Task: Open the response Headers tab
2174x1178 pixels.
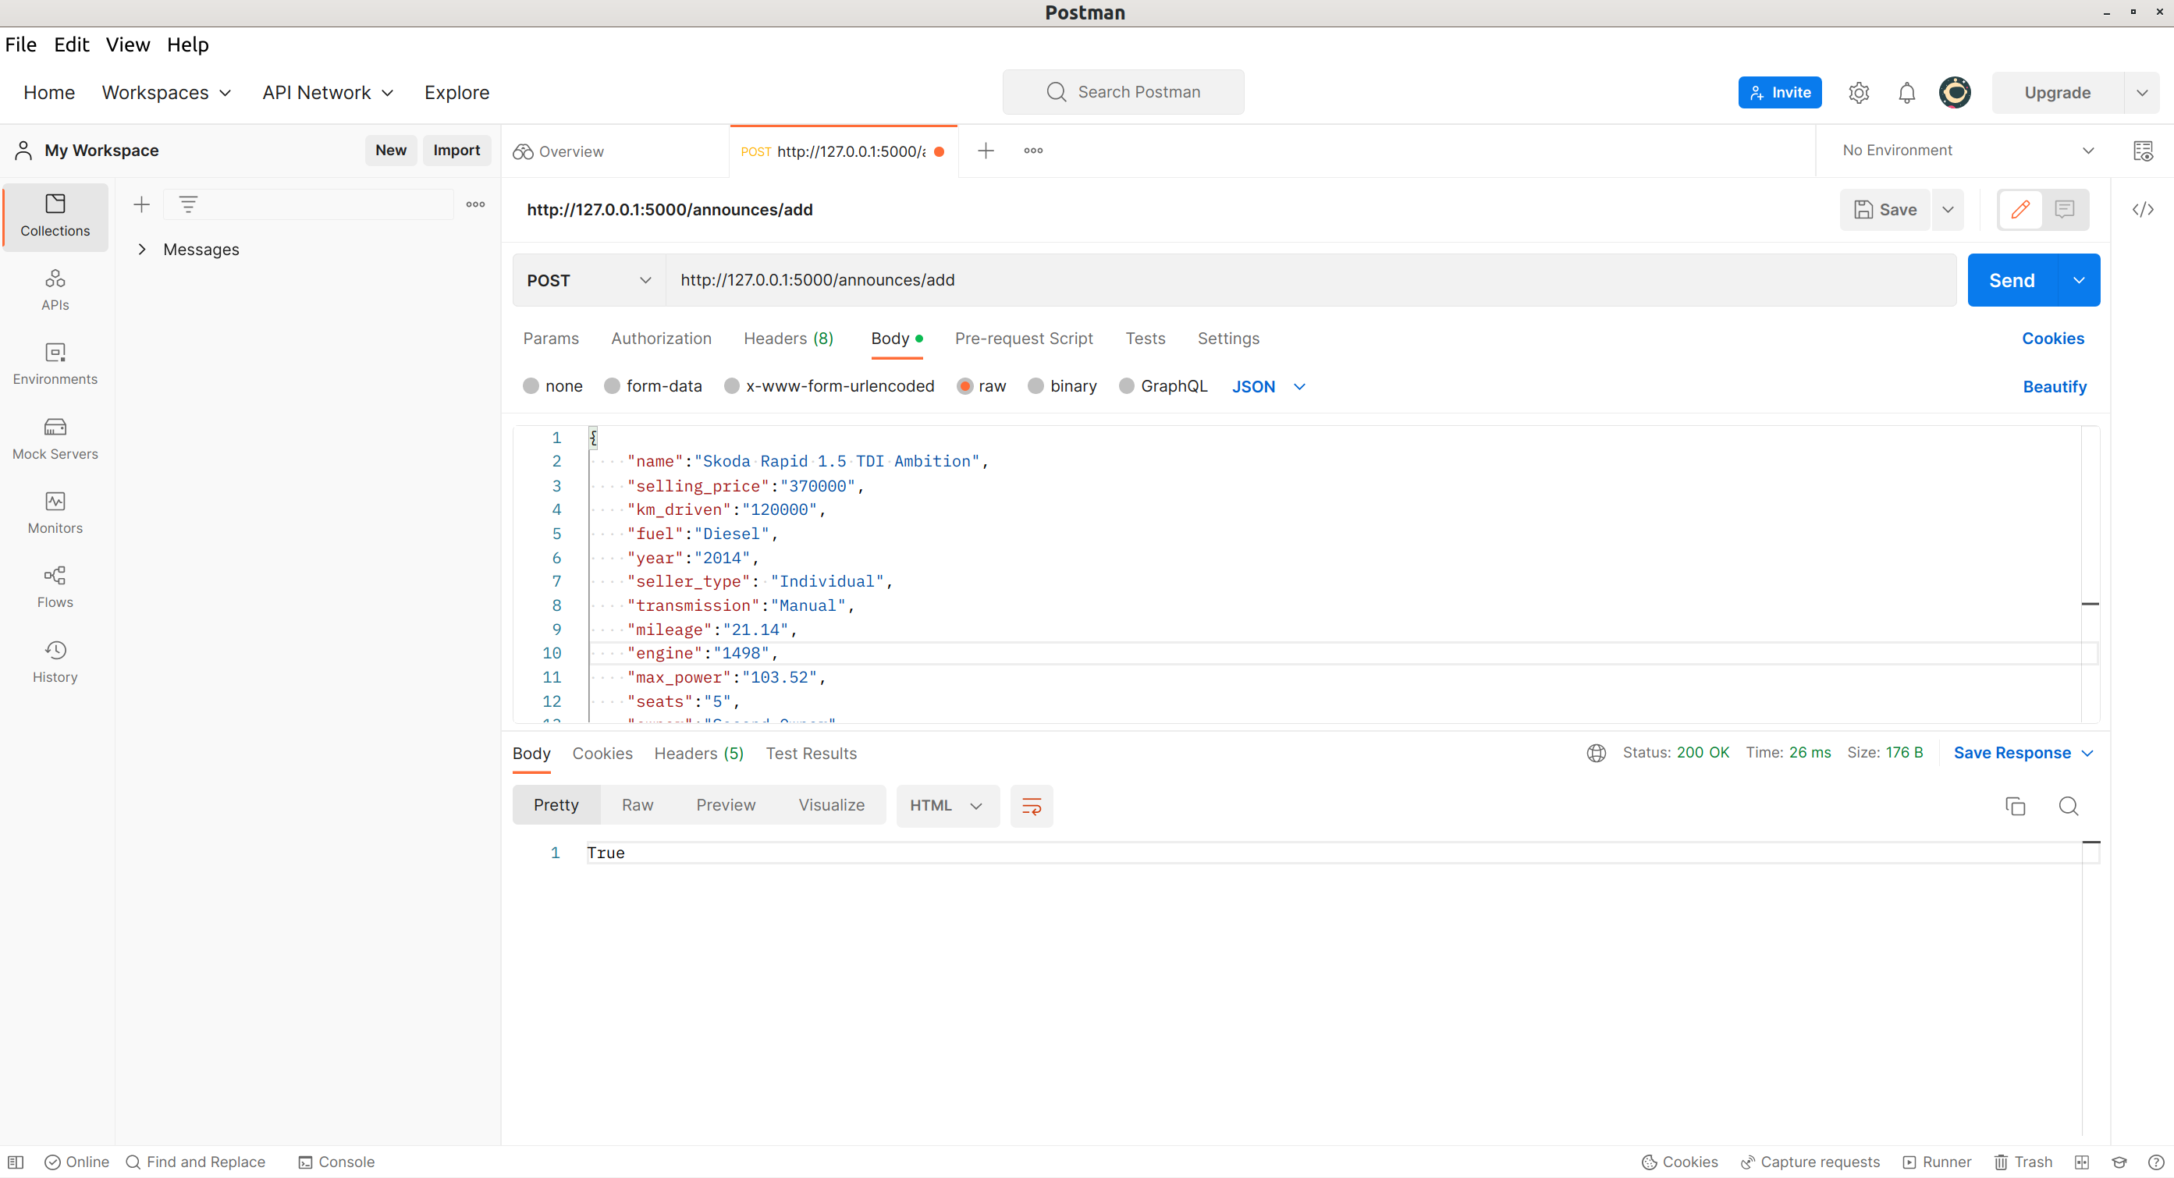Action: coord(698,754)
